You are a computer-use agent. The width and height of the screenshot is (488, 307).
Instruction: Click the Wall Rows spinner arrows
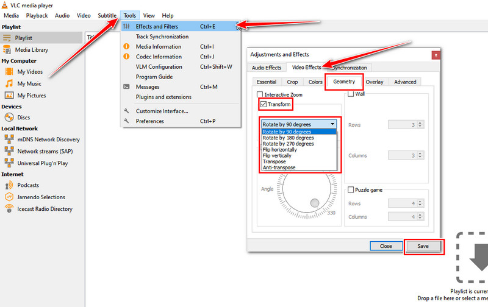(420, 125)
